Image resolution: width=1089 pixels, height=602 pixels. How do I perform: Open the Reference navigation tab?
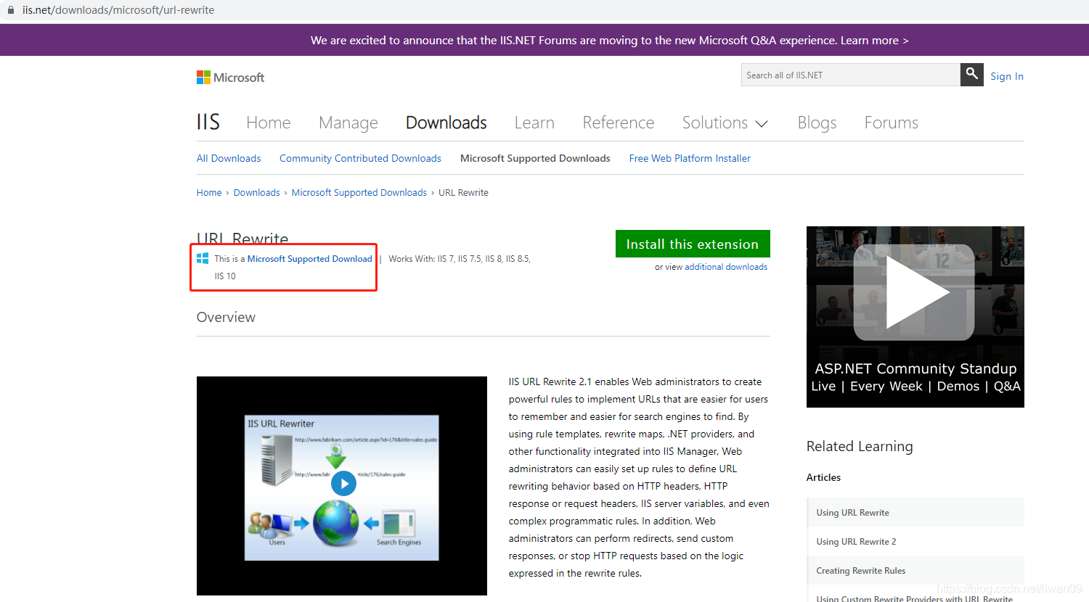(619, 123)
